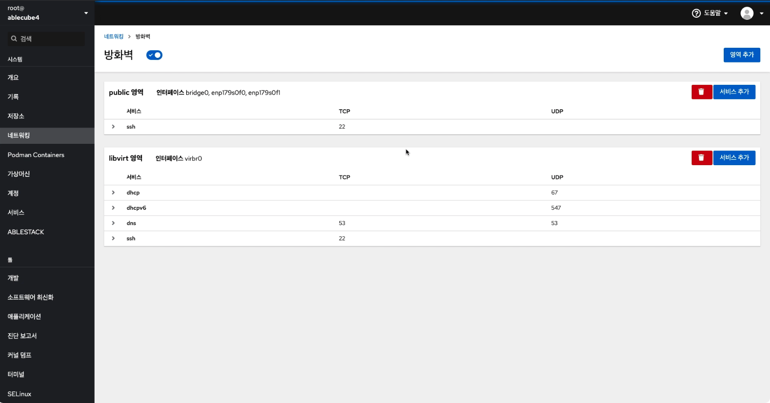This screenshot has height=403, width=770.
Task: Click the 'dns' service name
Action: (131, 223)
